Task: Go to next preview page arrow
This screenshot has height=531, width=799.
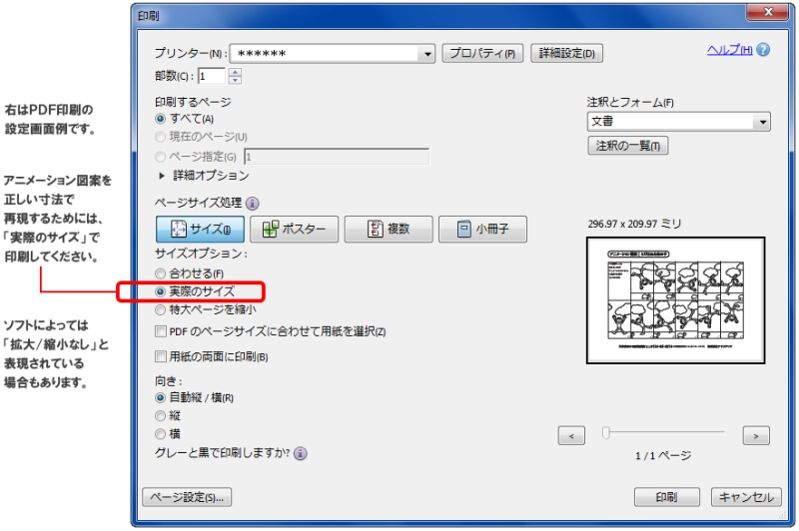Action: 757,435
